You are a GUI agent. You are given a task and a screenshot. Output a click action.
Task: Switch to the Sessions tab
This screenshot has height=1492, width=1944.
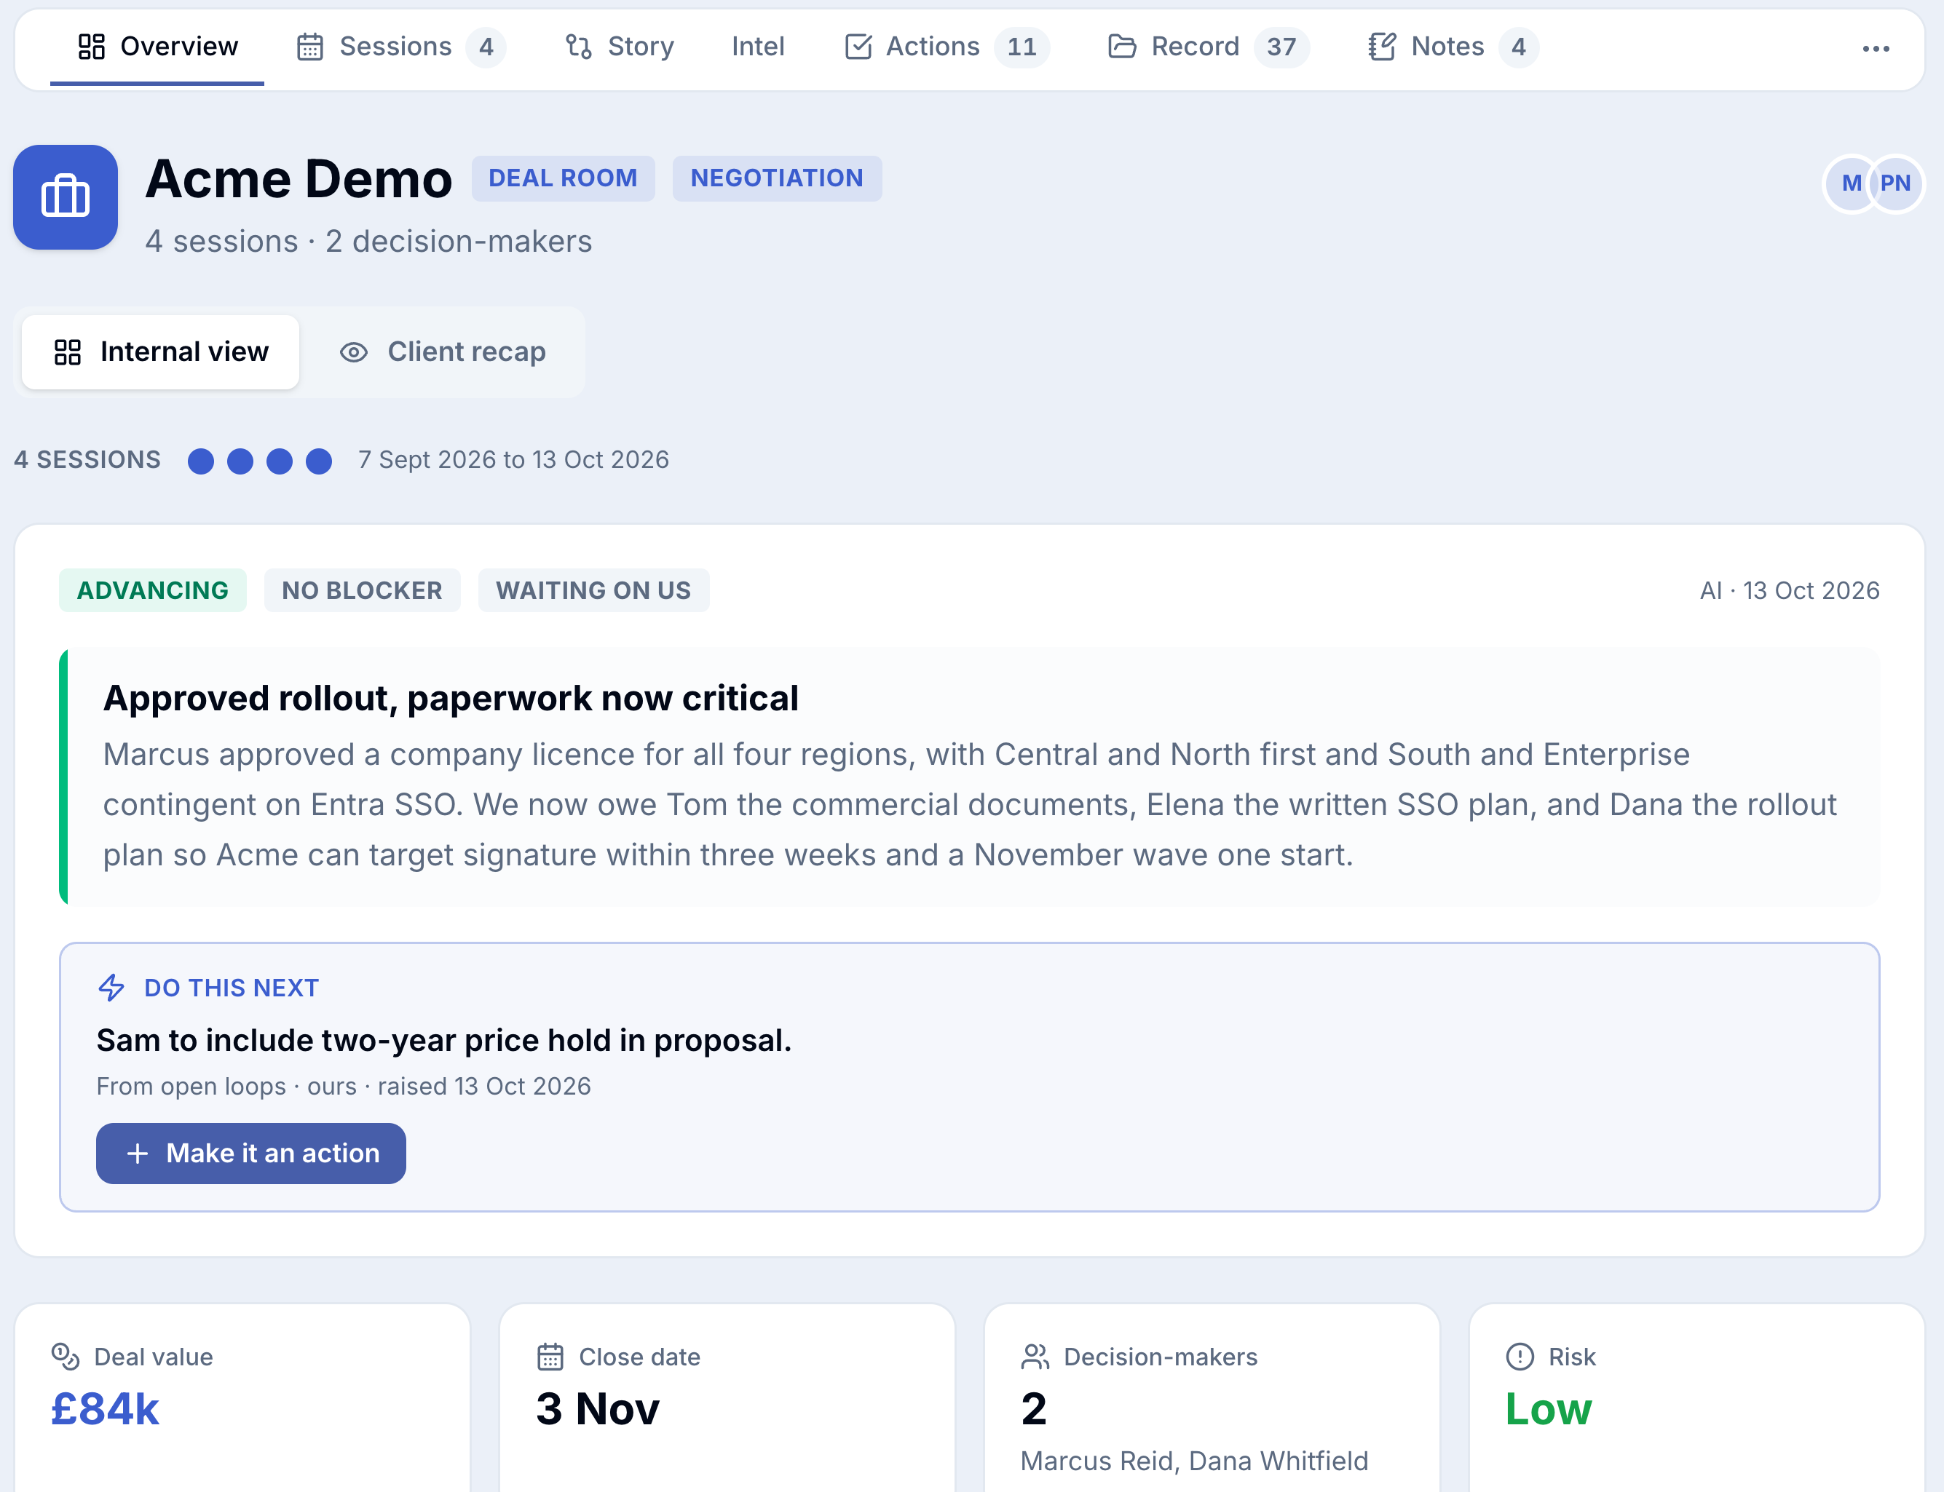(x=400, y=46)
